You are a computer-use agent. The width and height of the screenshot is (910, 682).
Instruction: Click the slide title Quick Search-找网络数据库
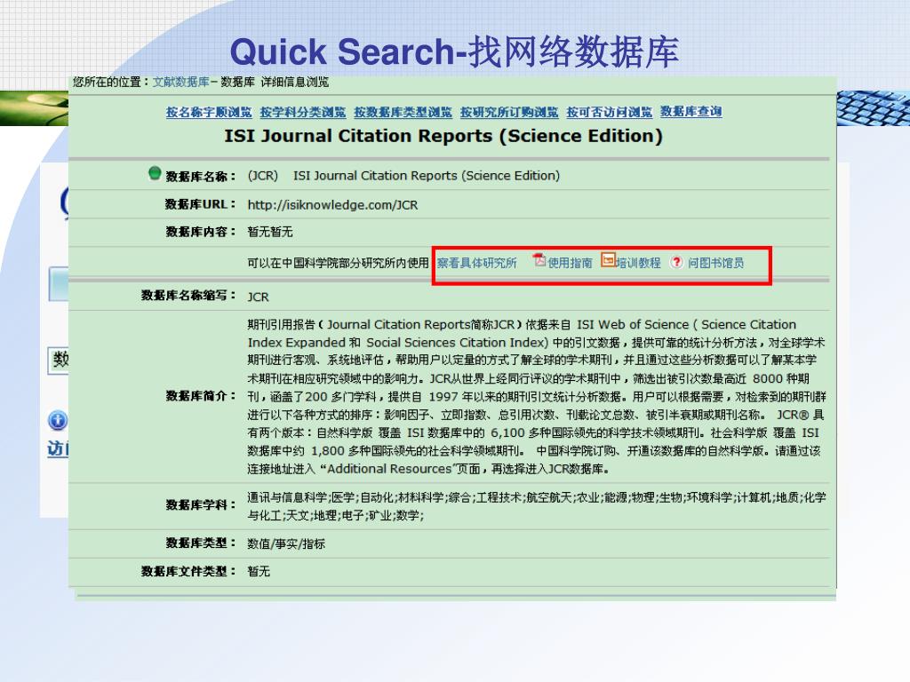(454, 51)
